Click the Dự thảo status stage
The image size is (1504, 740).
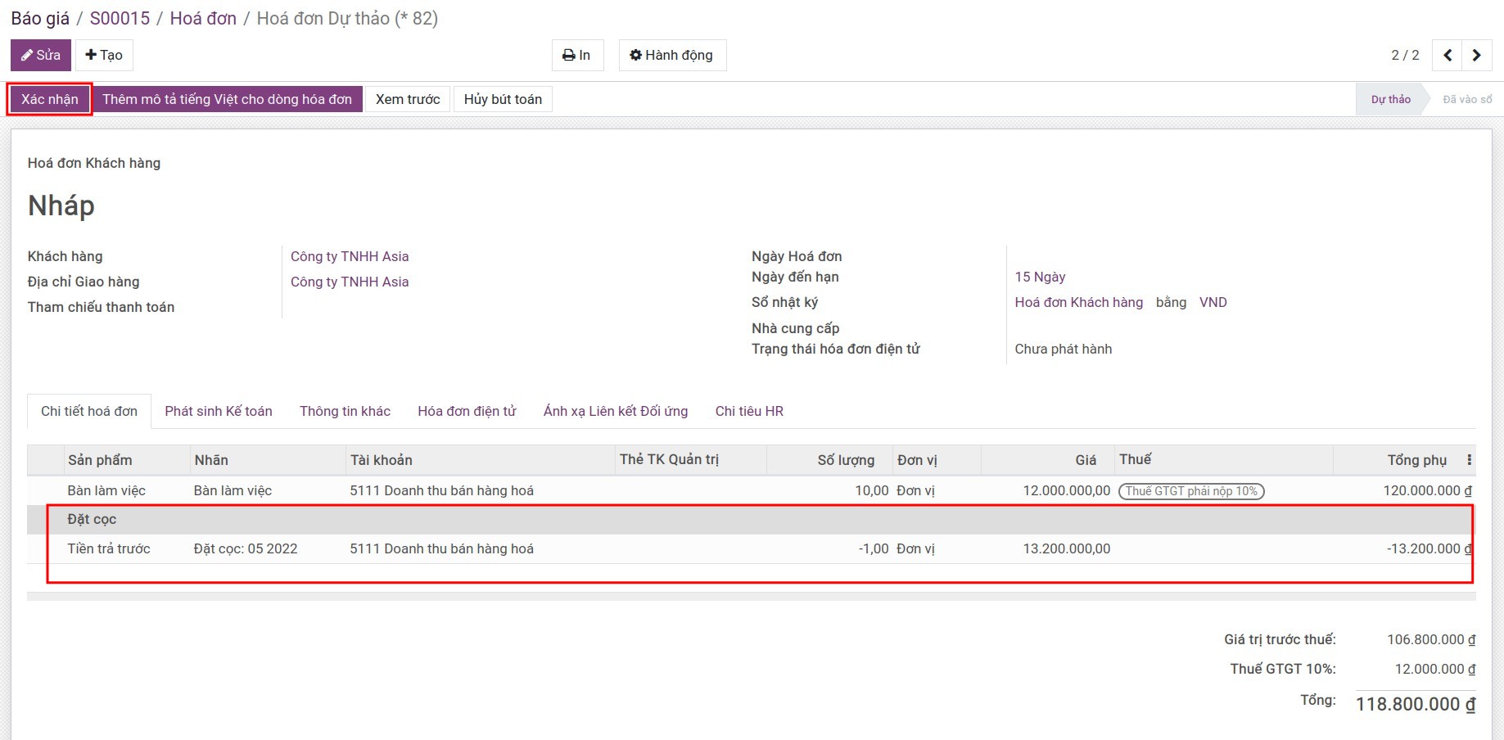(1390, 99)
